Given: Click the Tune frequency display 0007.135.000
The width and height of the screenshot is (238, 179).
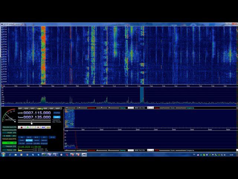Looking at the screenshot, I should click(37, 117).
